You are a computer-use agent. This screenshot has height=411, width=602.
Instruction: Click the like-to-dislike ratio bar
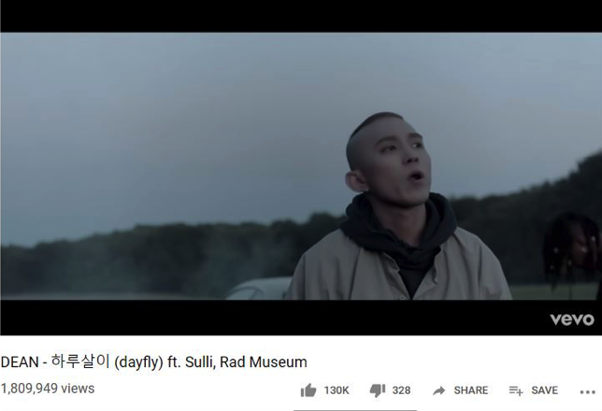(355, 410)
